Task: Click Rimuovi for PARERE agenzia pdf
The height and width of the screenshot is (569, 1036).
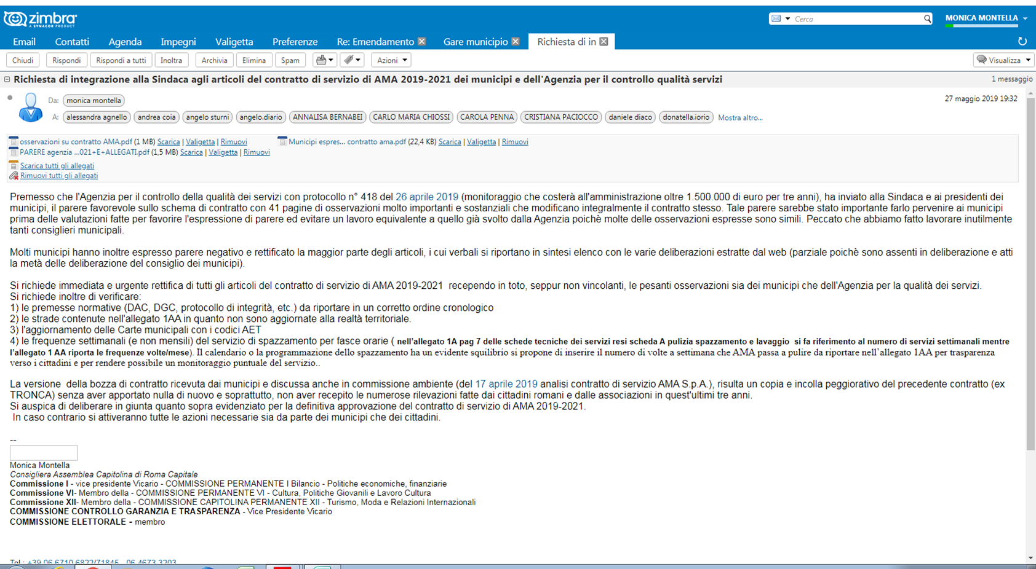Action: pyautogui.click(x=257, y=152)
